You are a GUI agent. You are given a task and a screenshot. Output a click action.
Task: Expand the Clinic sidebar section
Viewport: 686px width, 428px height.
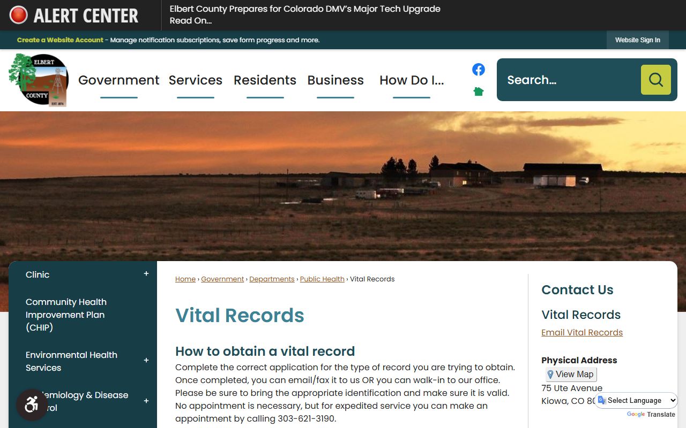pos(146,274)
